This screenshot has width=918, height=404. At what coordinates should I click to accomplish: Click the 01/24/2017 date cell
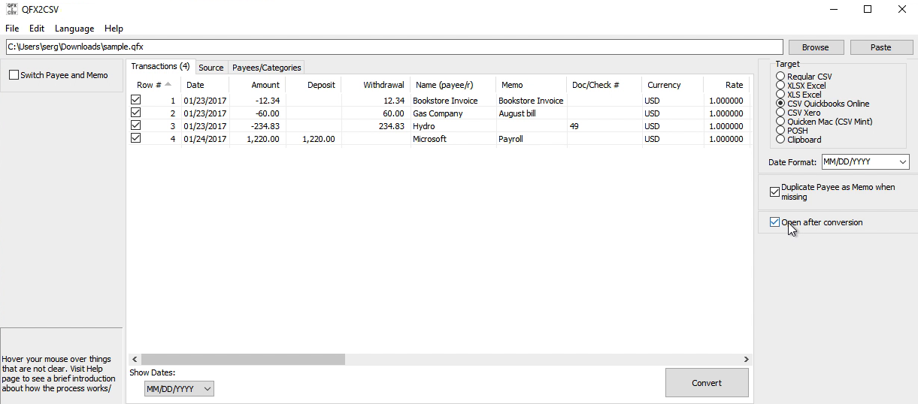(x=205, y=139)
